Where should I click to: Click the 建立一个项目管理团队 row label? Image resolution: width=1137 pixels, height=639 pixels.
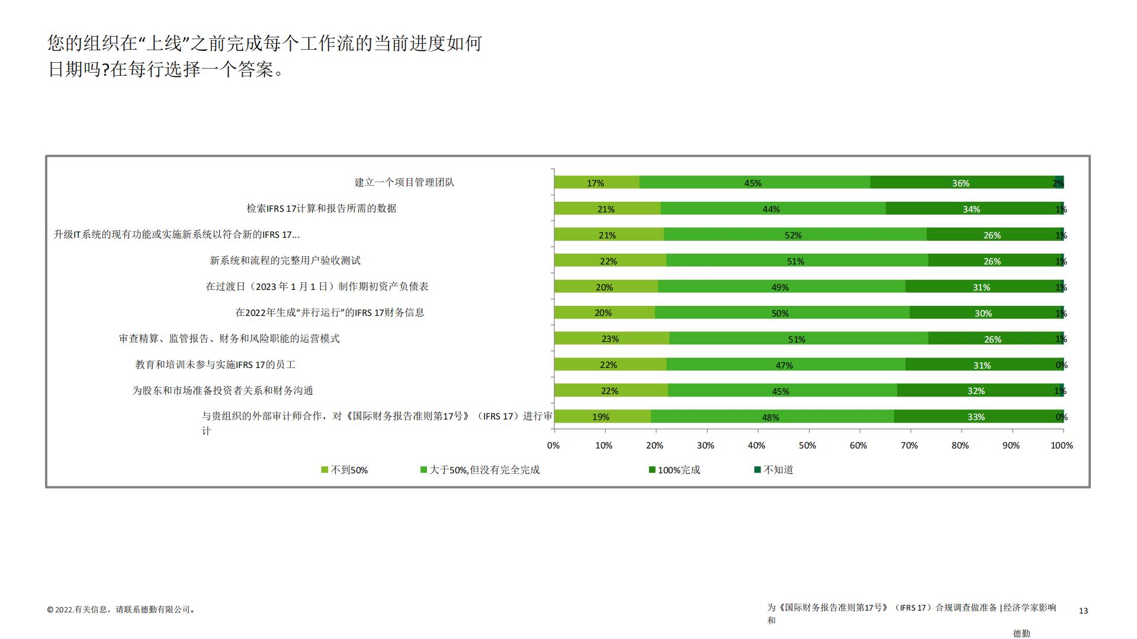click(x=404, y=182)
